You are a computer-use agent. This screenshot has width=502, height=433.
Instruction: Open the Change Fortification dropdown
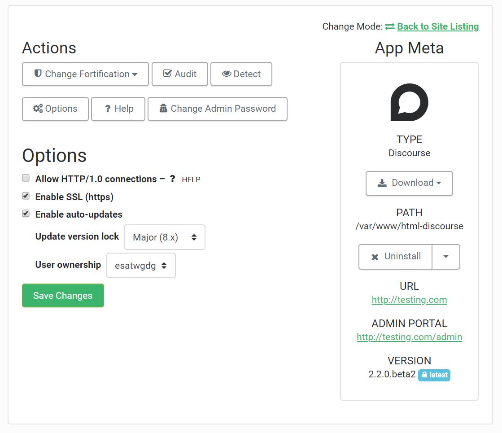pos(85,74)
